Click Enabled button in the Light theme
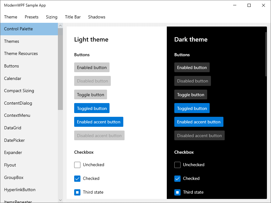The image size is (271, 203). tap(92, 67)
